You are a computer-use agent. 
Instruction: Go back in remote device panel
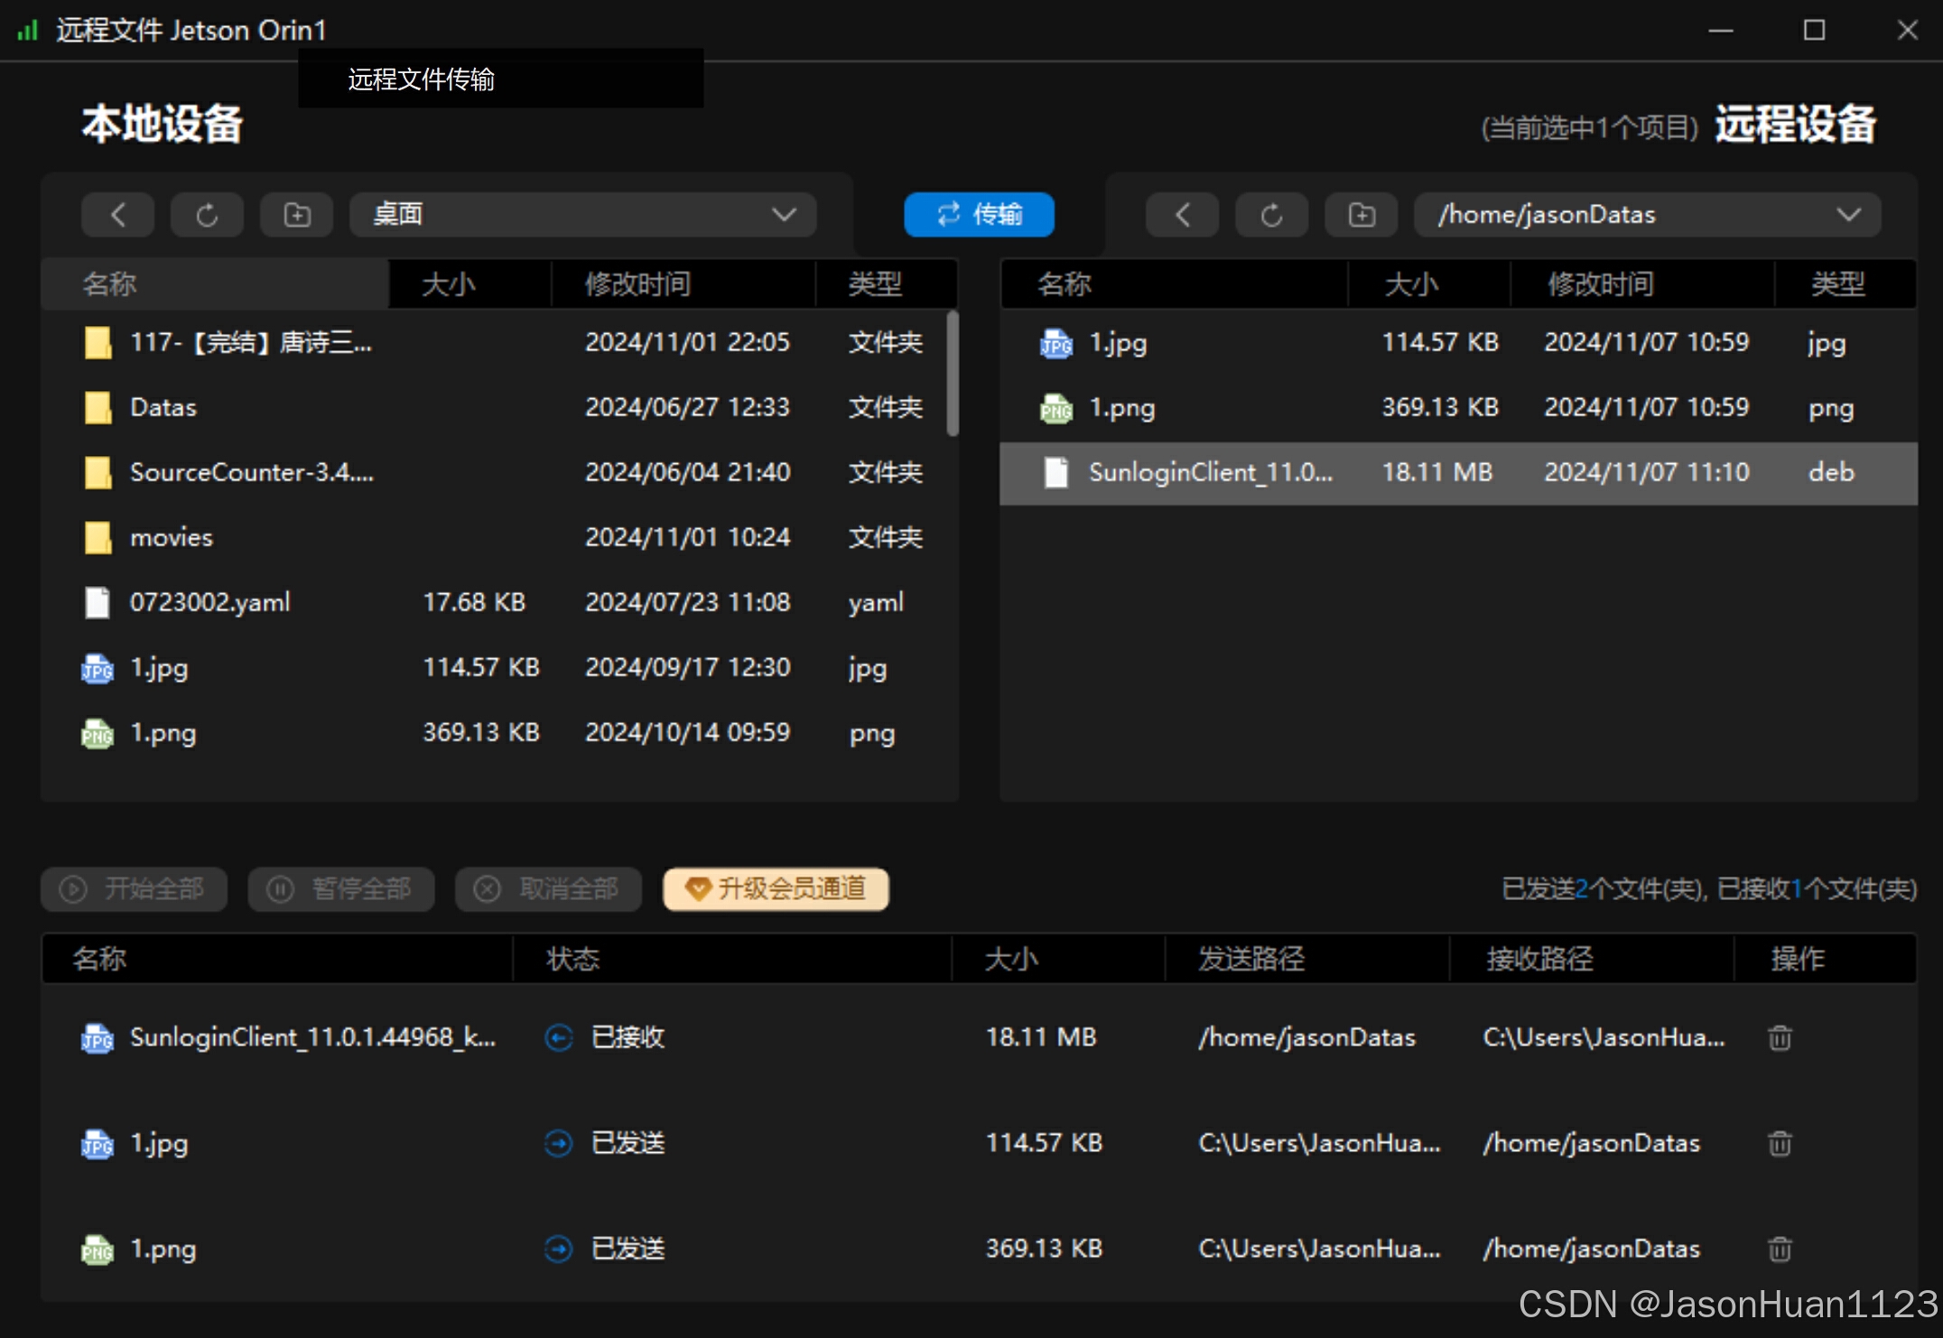[x=1182, y=215]
